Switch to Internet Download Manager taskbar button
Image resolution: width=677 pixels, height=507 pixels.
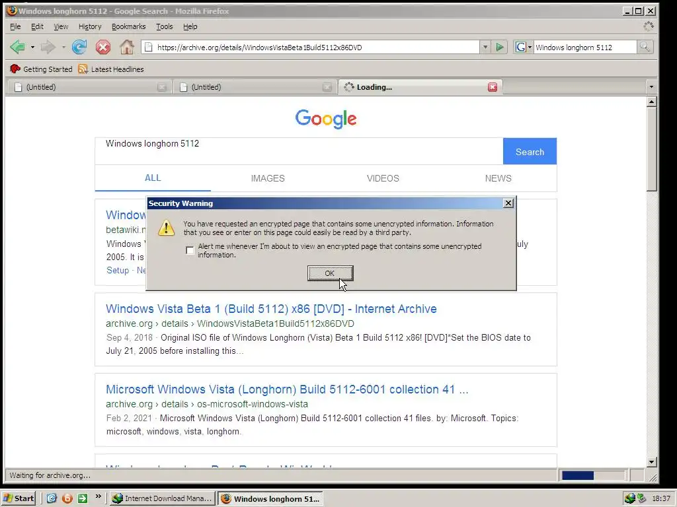coord(163,498)
